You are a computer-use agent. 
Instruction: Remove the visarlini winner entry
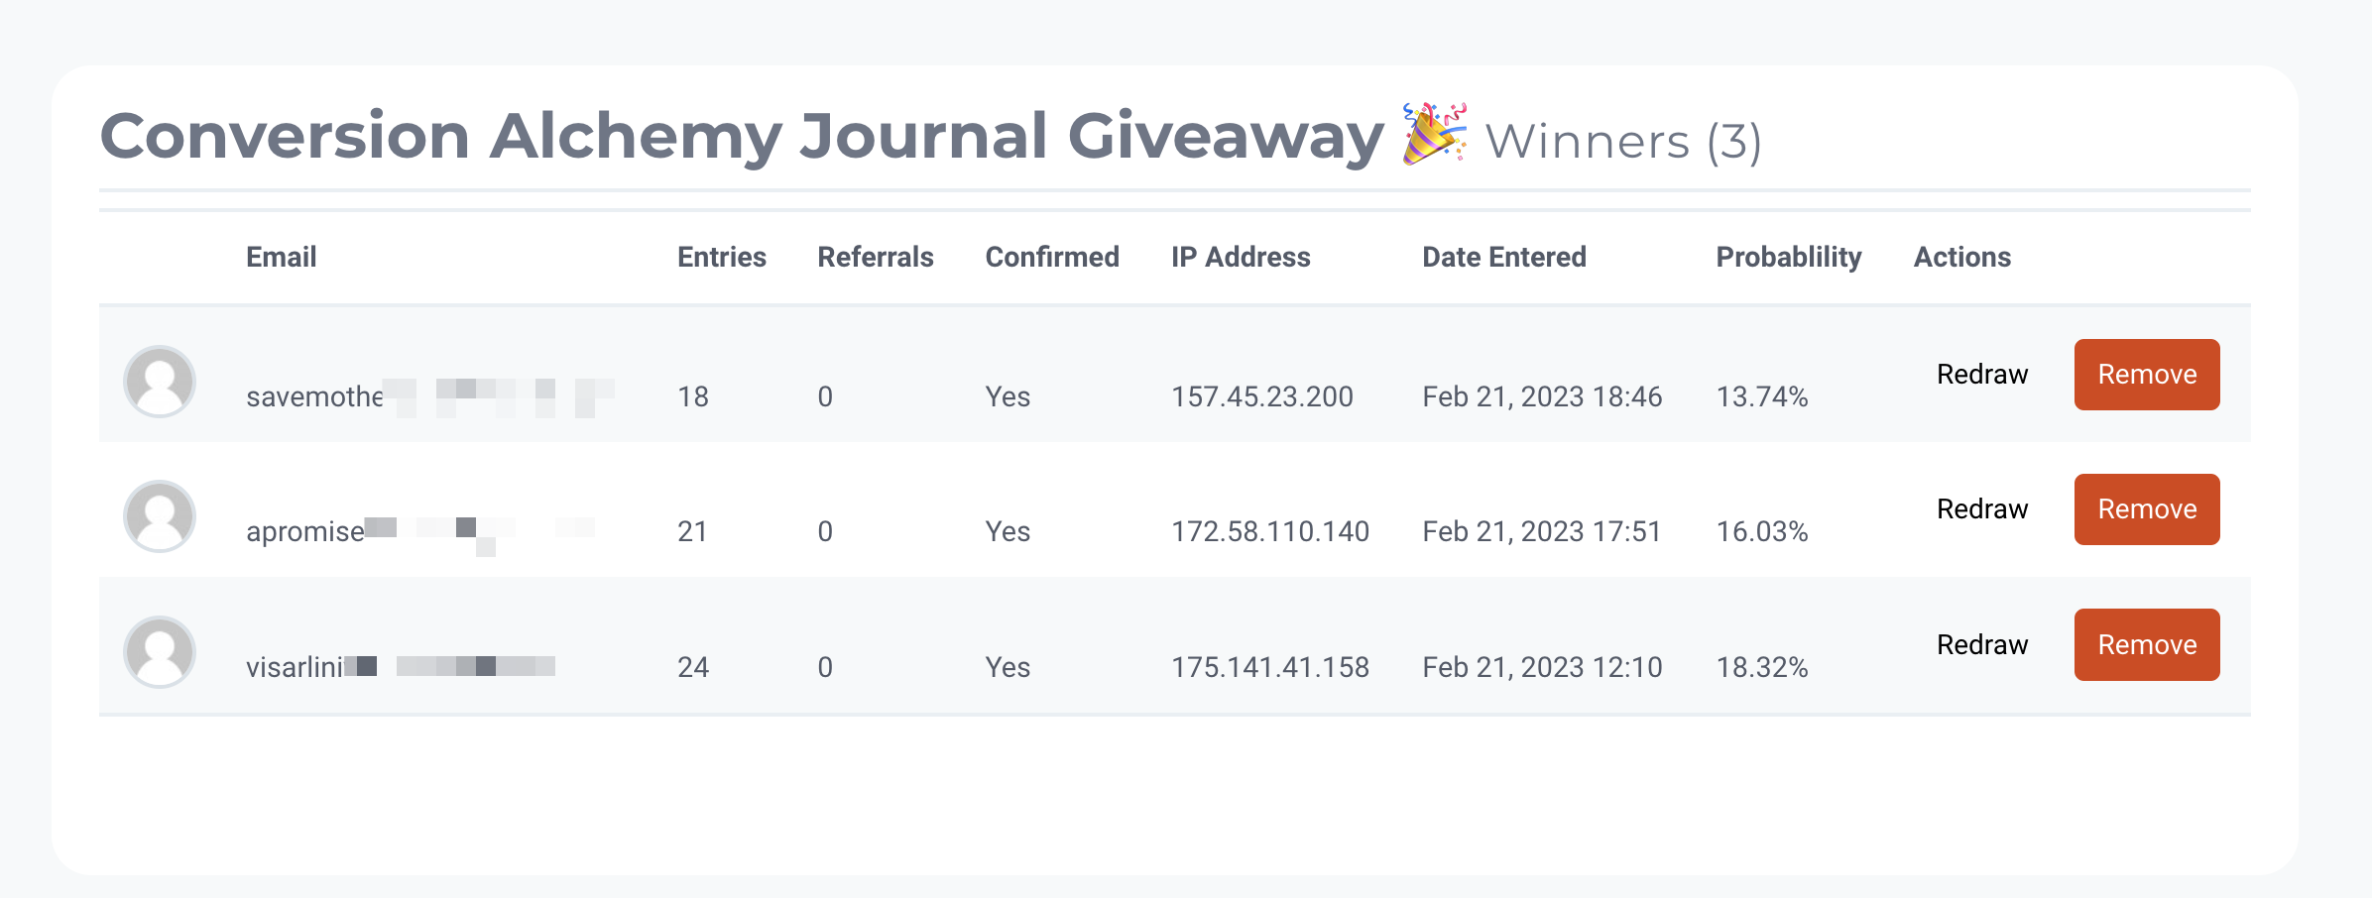point(2147,645)
